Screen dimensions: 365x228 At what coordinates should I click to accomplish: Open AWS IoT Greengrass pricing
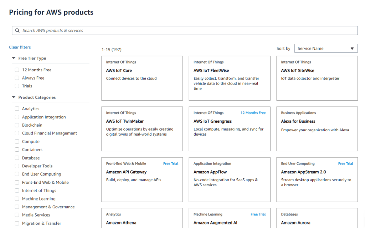pyautogui.click(x=230, y=129)
